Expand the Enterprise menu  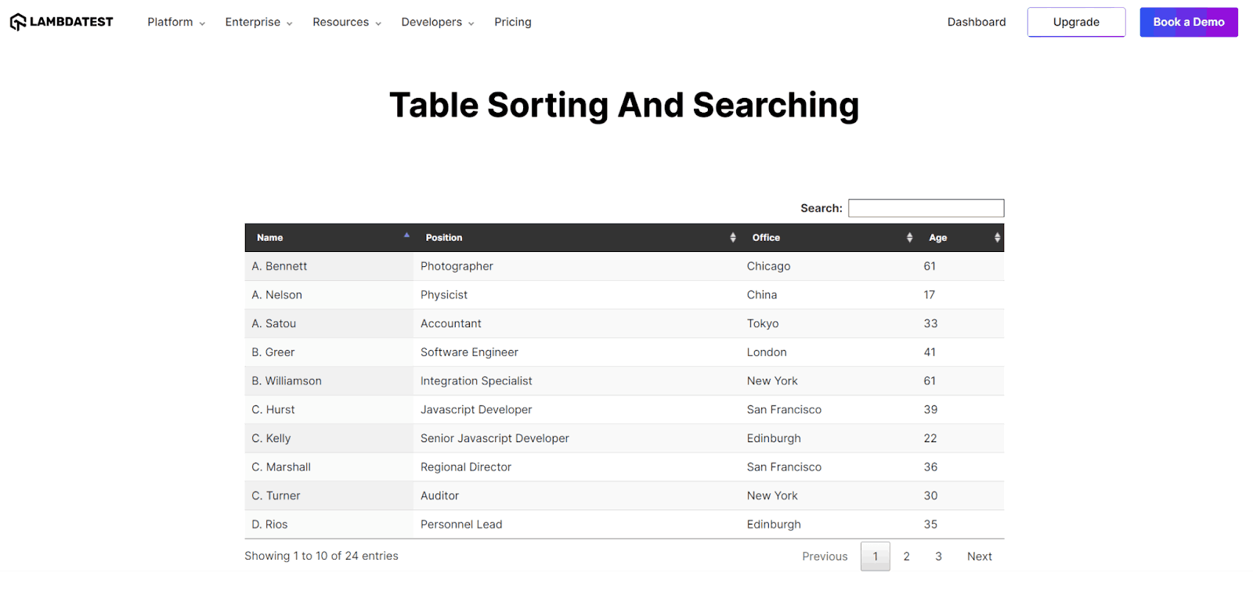point(258,22)
